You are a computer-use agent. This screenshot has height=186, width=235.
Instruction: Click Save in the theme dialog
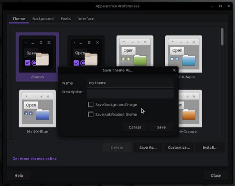point(161,127)
